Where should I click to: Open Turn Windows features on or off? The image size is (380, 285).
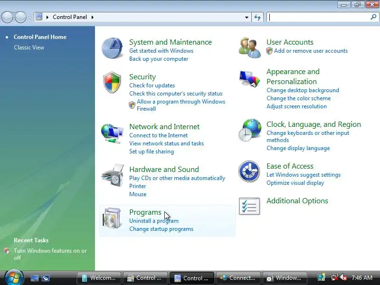pos(50,254)
